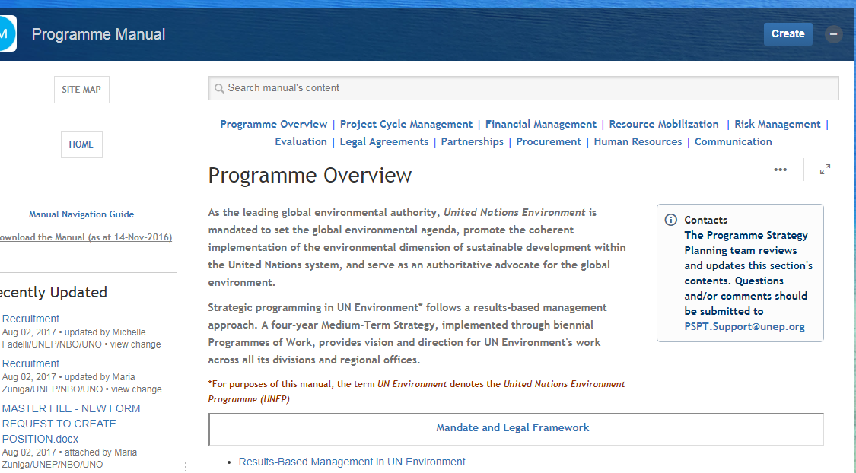The image size is (856, 473).
Task: Open Resource Mobilization section
Action: click(x=663, y=125)
